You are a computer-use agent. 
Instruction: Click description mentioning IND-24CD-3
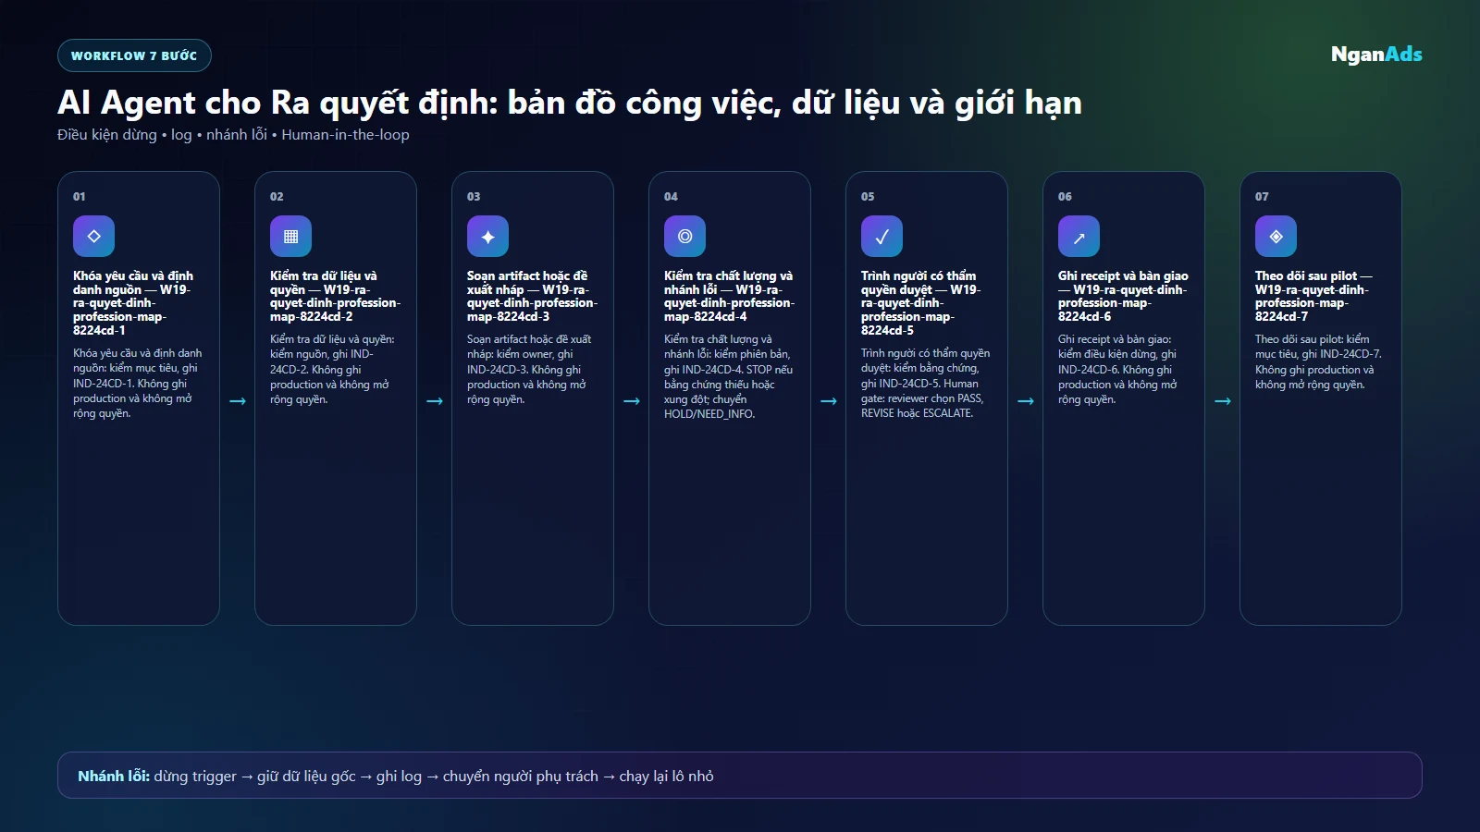click(529, 370)
